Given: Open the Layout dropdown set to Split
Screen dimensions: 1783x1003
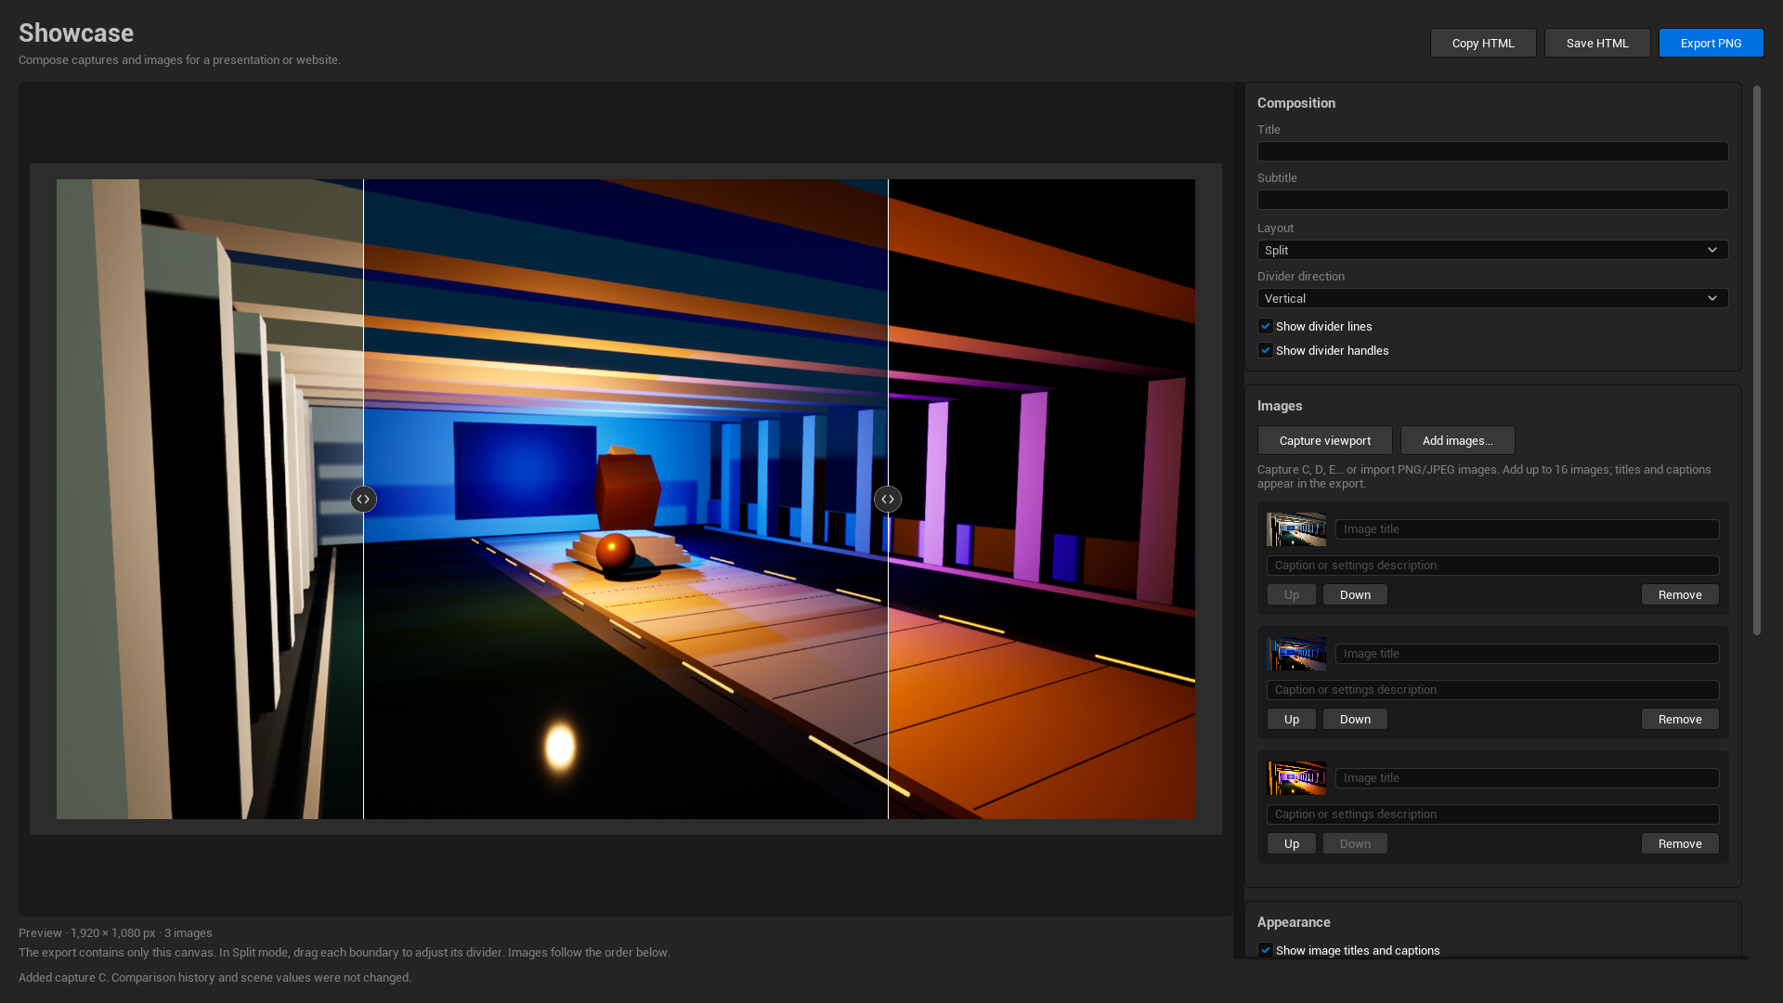Looking at the screenshot, I should pos(1492,250).
